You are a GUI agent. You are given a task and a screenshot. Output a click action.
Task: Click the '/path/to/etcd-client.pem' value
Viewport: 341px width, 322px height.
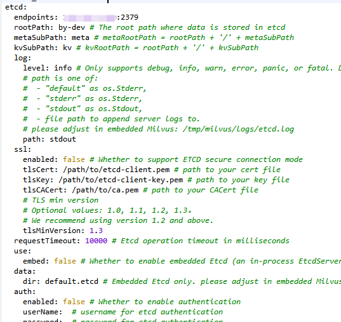[x=116, y=170]
